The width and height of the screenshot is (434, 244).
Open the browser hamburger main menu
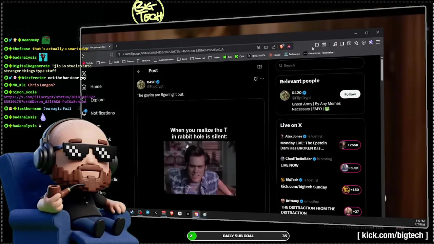click(x=378, y=42)
